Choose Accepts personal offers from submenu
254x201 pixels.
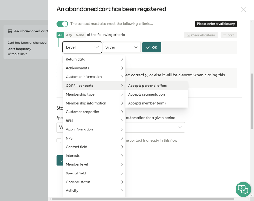click(x=147, y=86)
